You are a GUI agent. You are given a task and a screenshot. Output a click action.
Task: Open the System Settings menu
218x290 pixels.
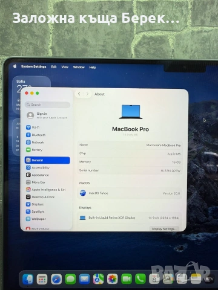(x=34, y=66)
